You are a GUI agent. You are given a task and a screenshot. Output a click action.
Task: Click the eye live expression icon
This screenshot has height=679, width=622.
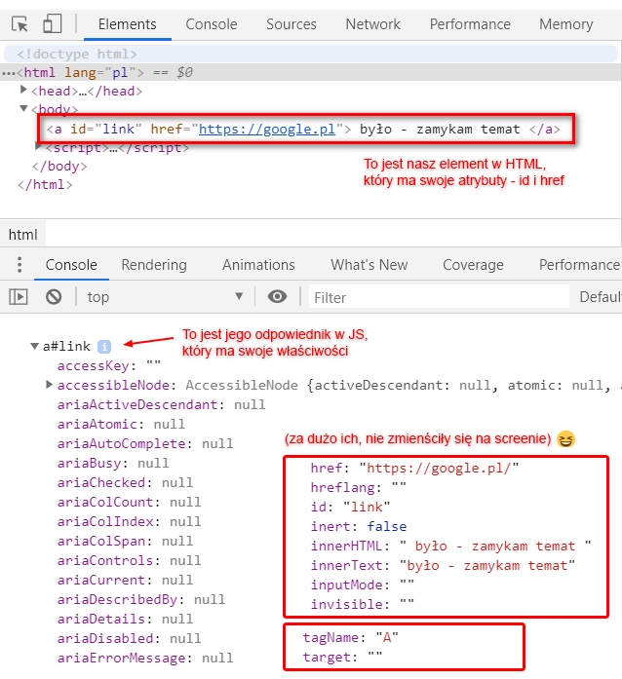(x=278, y=297)
